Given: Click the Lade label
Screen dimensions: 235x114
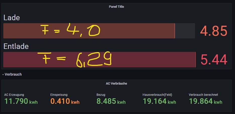Looking at the screenshot, I should click(11, 18).
